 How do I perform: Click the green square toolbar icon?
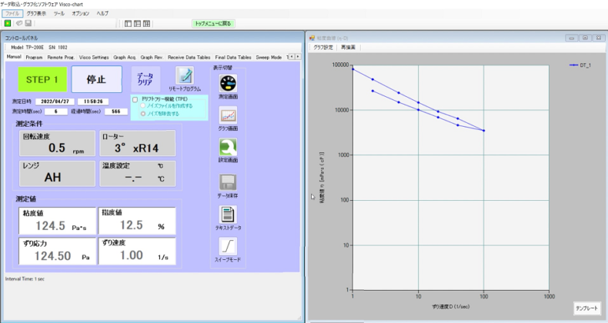7,24
